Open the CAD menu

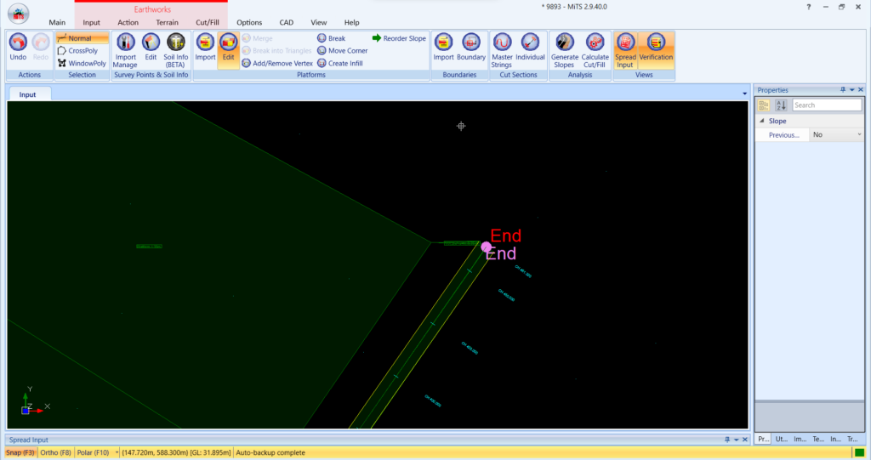[x=286, y=22]
